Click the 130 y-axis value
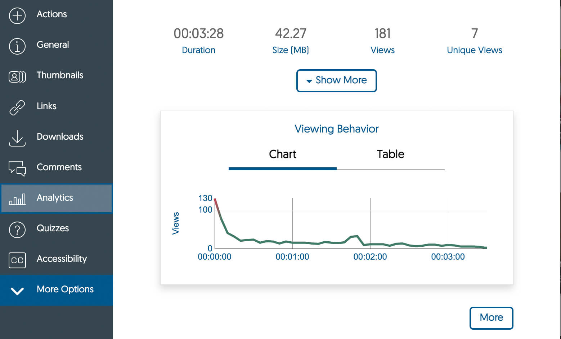The image size is (561, 339). tap(205, 198)
